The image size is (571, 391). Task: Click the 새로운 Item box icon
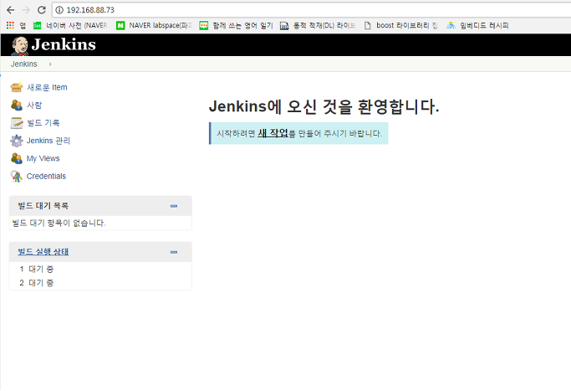17,87
